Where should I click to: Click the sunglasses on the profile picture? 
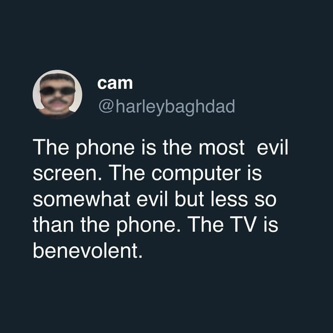tap(57, 91)
